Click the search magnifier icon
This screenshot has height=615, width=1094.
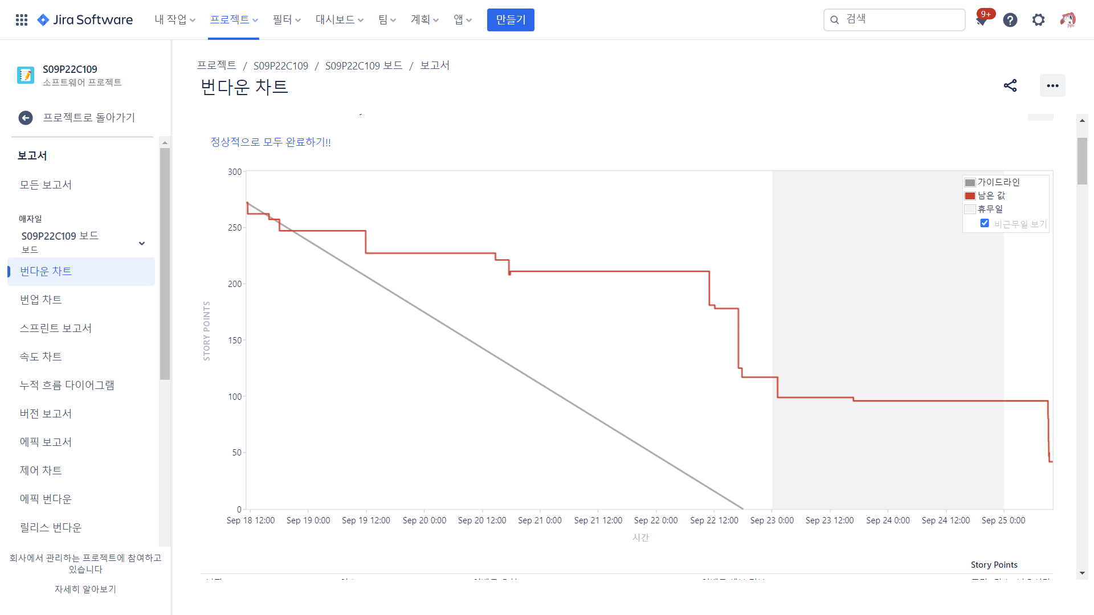coord(835,20)
